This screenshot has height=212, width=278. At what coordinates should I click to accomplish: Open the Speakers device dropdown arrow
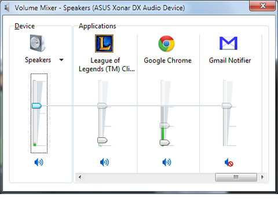61,60
